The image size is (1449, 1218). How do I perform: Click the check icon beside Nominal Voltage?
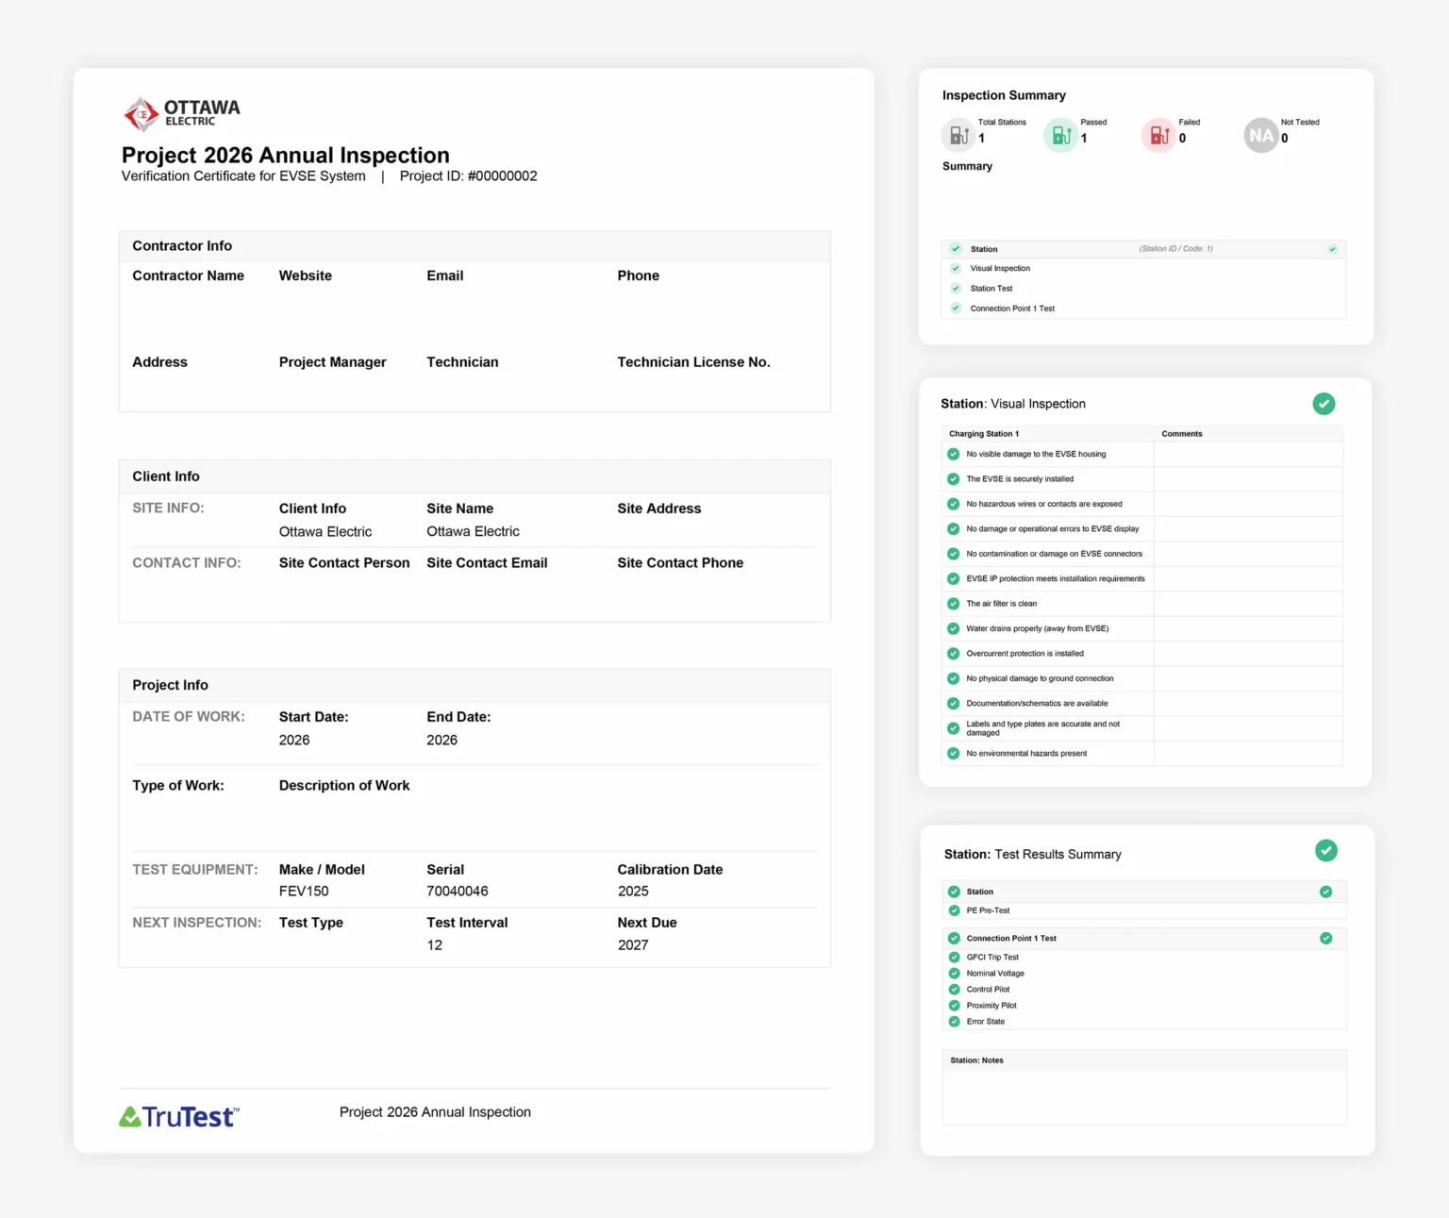coord(954,973)
